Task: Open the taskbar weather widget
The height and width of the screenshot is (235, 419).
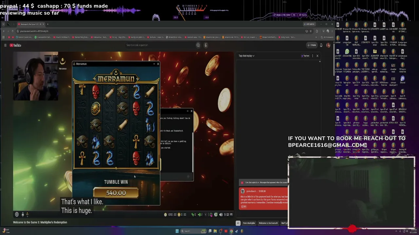Action: tap(5, 231)
